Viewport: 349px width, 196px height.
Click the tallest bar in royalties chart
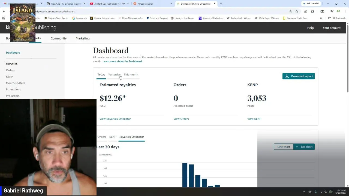tap(185, 175)
